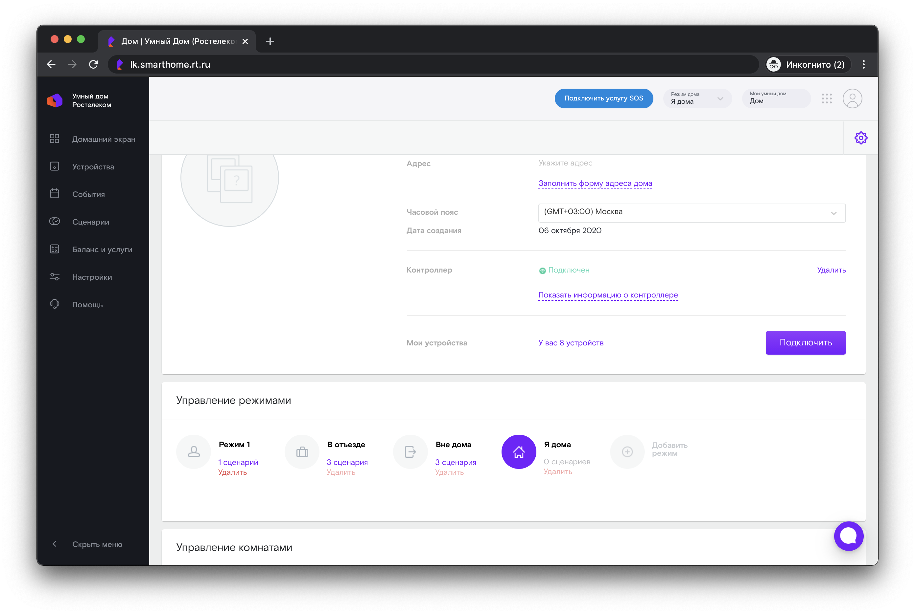Open the time zone Москва dropdown
915x614 pixels.
(692, 213)
